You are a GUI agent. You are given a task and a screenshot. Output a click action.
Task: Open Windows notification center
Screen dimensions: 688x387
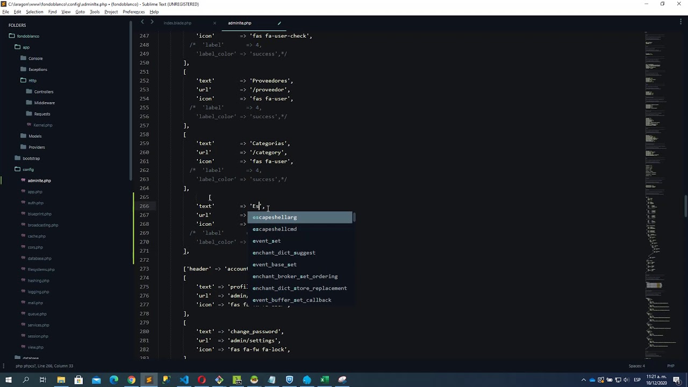point(678,380)
